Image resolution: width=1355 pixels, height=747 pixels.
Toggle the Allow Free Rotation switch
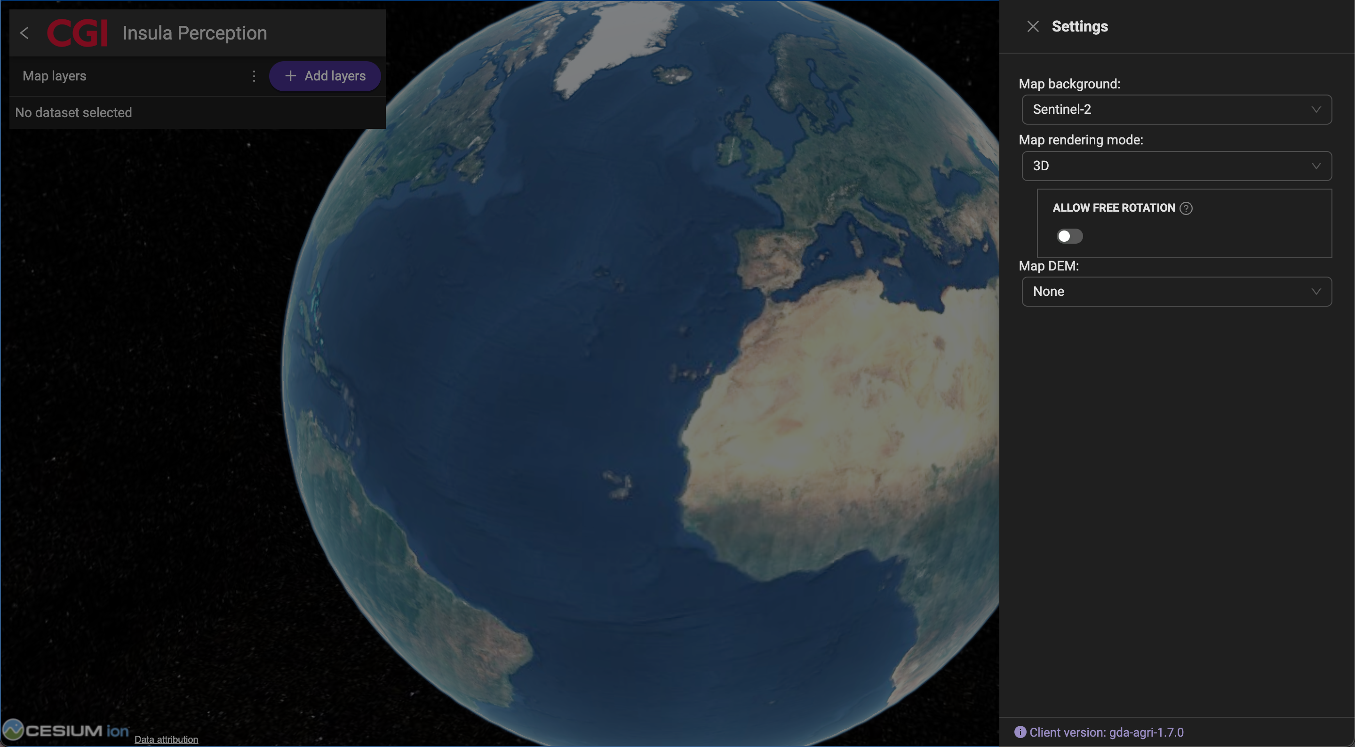(1069, 236)
